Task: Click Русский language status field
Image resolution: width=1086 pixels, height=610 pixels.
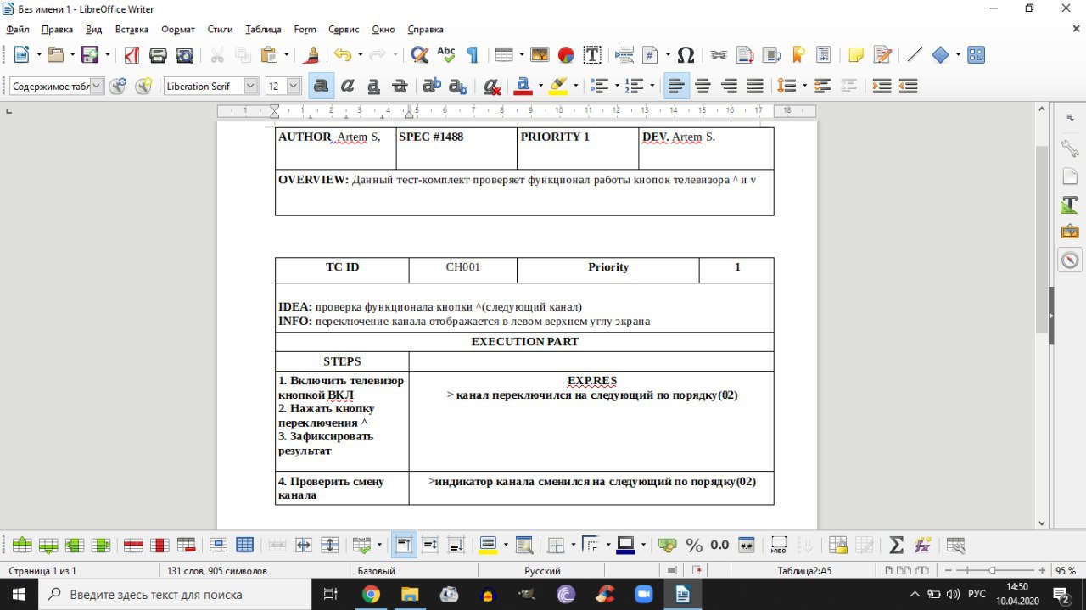Action: (x=542, y=571)
